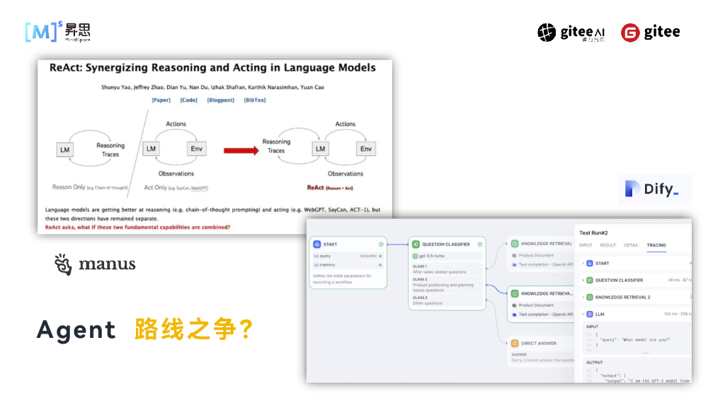This screenshot has width=725, height=408.
Task: Switch to the RESULT tab
Action: [607, 245]
